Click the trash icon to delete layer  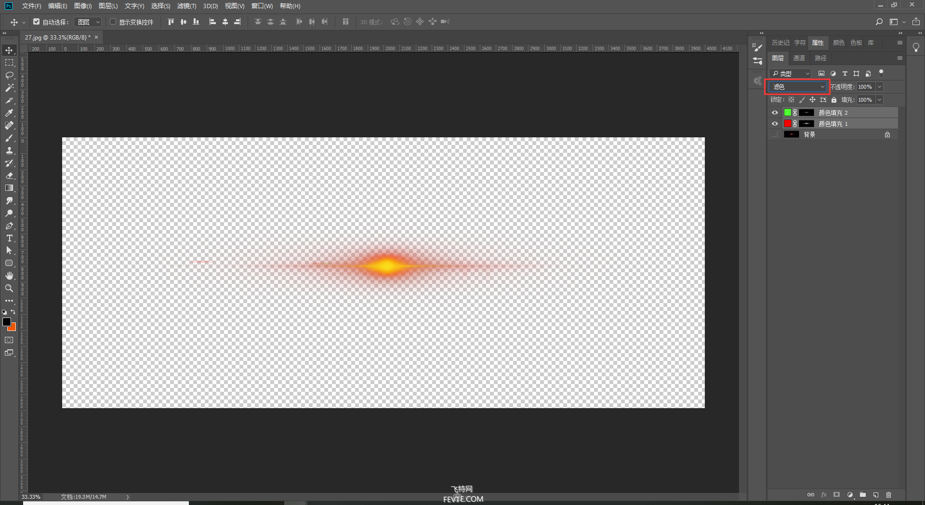(x=888, y=495)
